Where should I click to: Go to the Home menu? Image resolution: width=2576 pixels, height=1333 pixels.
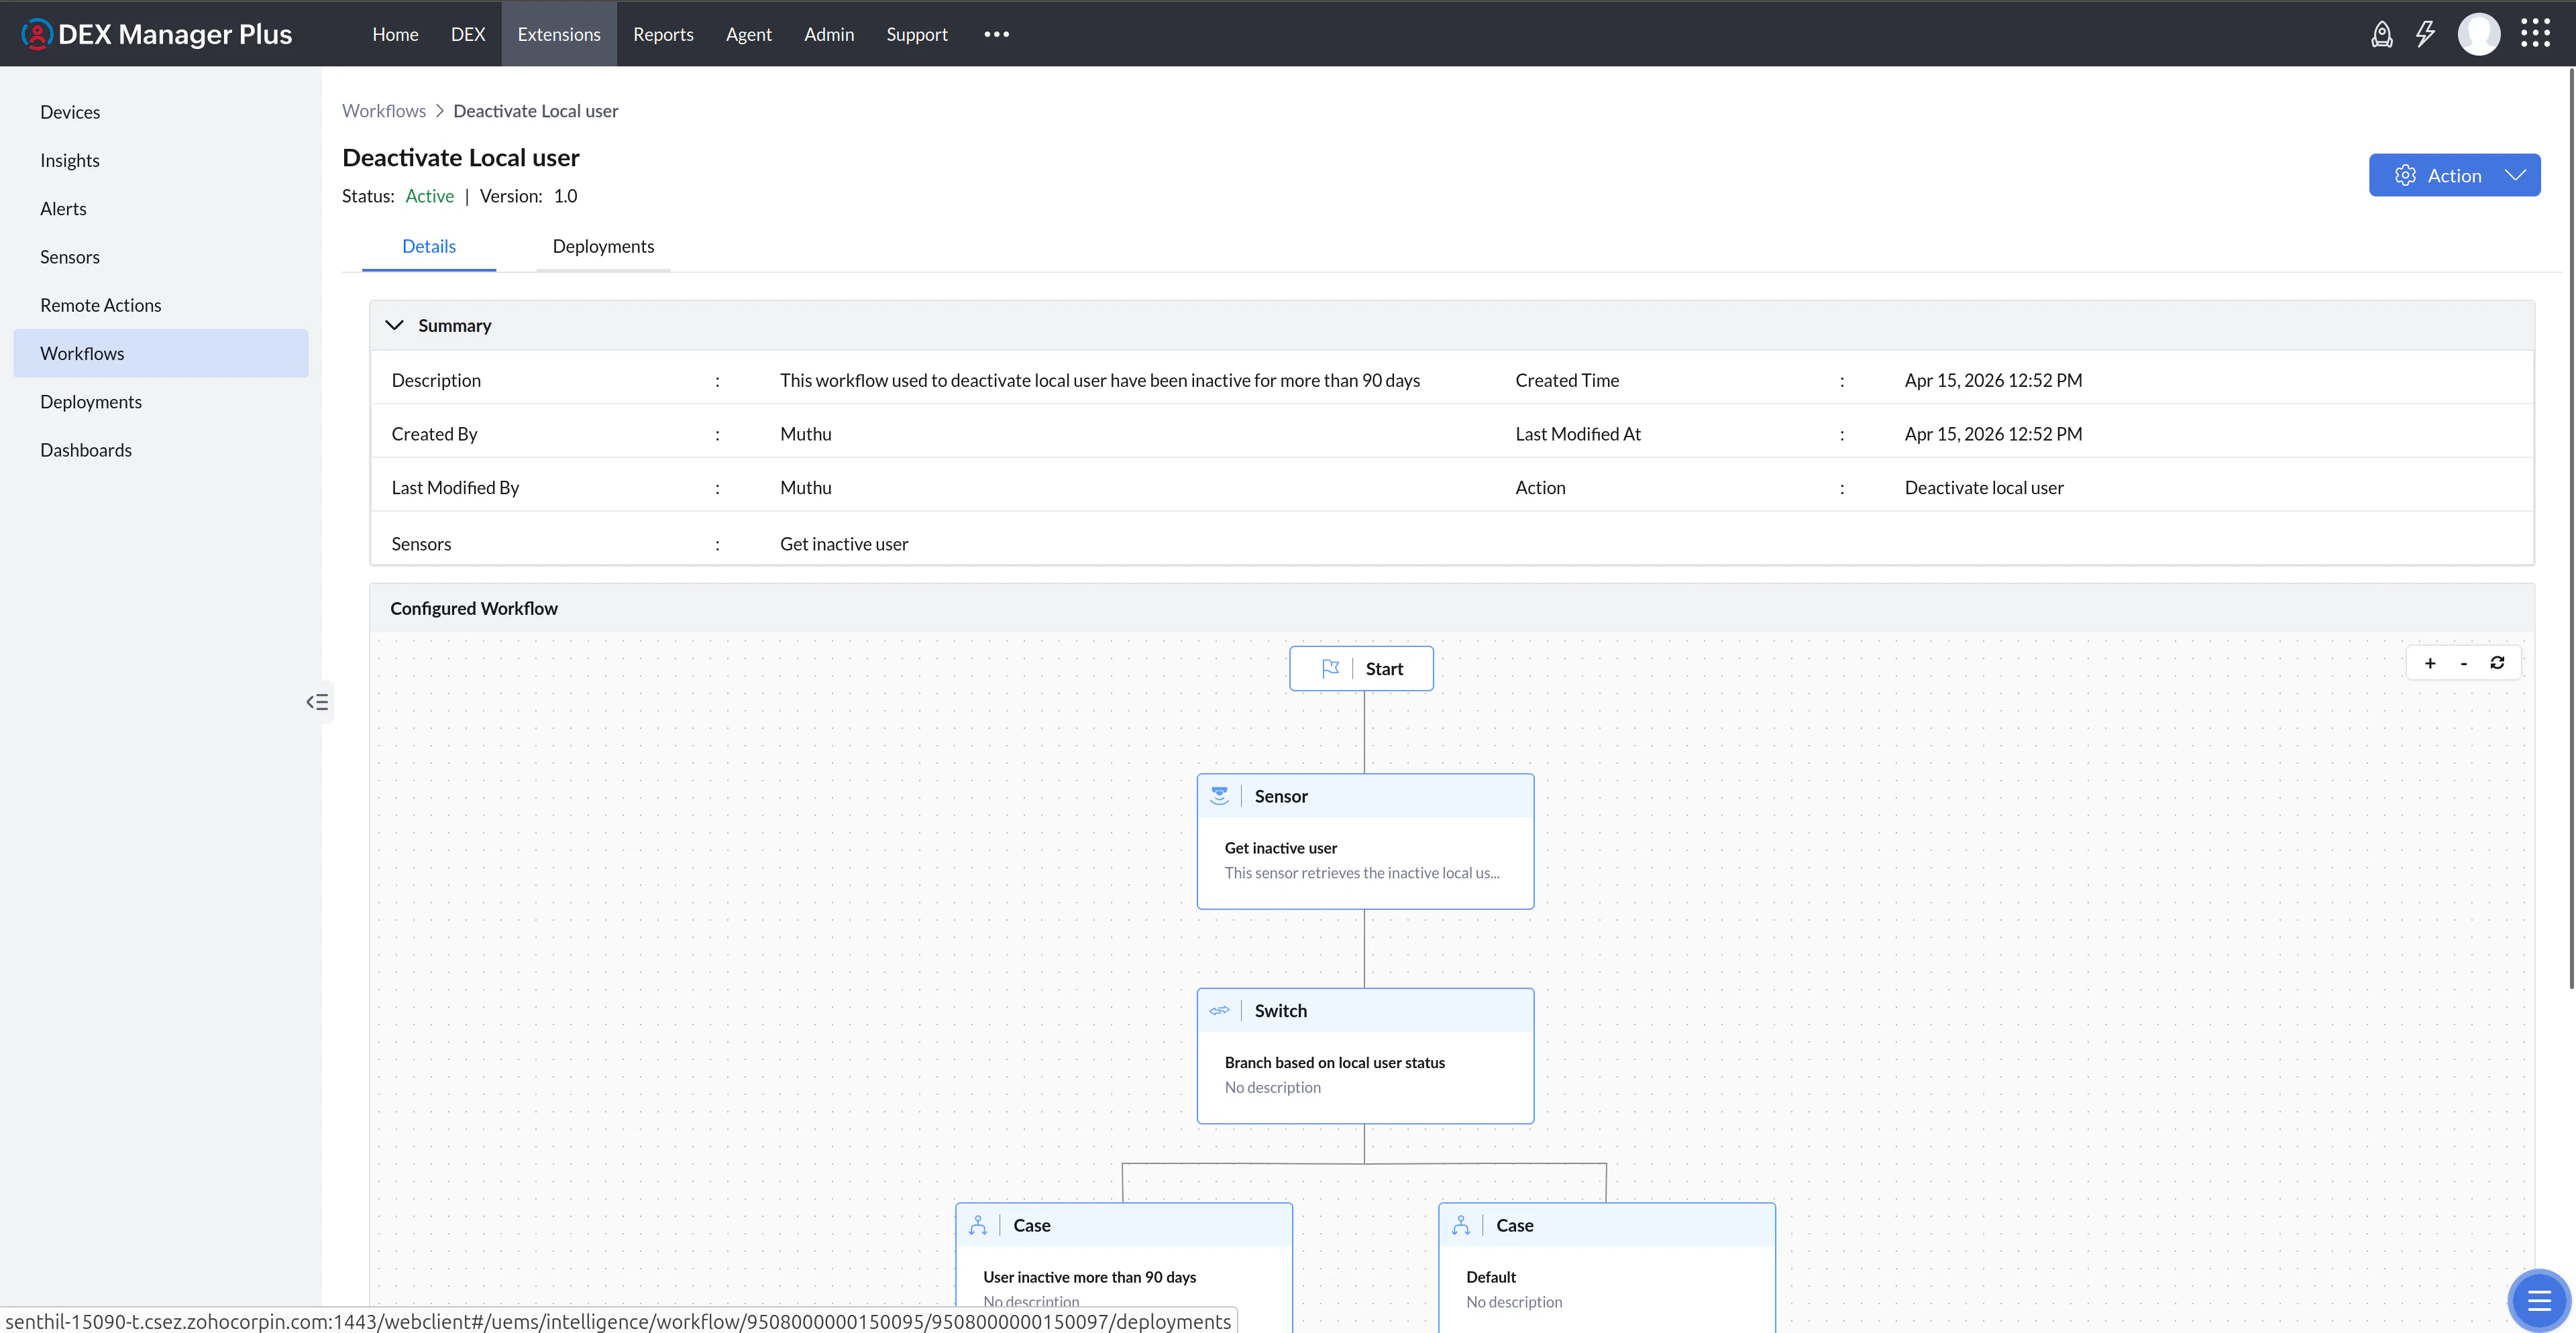click(395, 34)
